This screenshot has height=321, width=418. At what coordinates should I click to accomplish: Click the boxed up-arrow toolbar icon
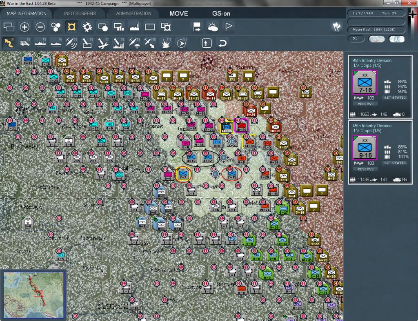[207, 43]
